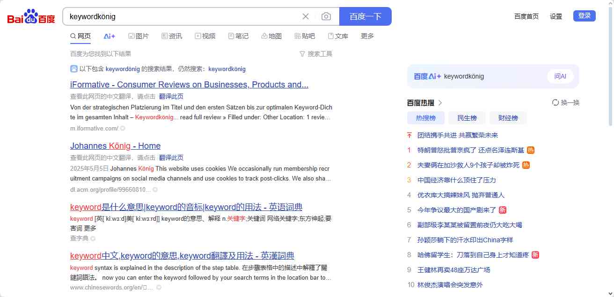Open iFormative Consumer Reviews result title
The width and height of the screenshot is (614, 297).
click(x=189, y=85)
